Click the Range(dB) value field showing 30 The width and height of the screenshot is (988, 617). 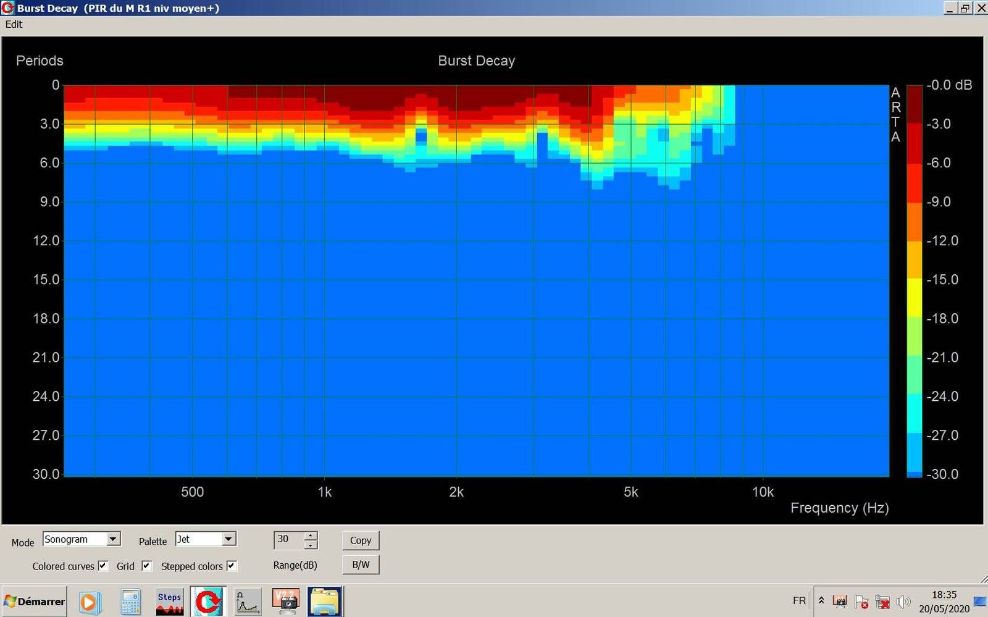[x=289, y=540]
